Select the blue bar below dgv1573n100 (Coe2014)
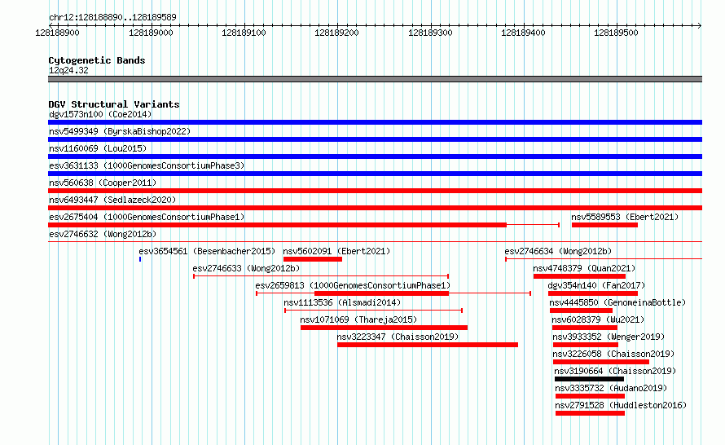The width and height of the screenshot is (725, 445). click(x=375, y=122)
